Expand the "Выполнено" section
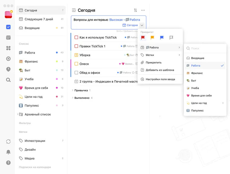 [x=72, y=98]
